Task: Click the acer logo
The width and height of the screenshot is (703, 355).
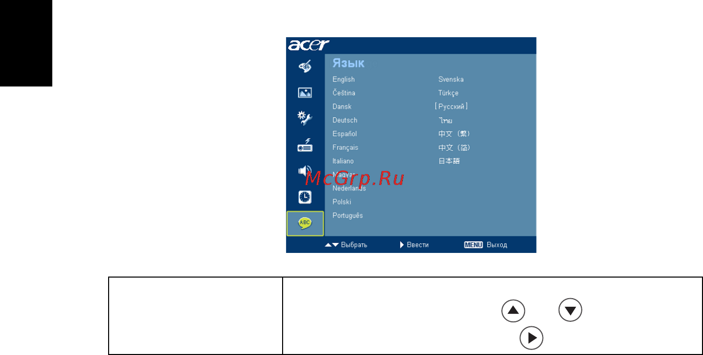Action: (308, 45)
